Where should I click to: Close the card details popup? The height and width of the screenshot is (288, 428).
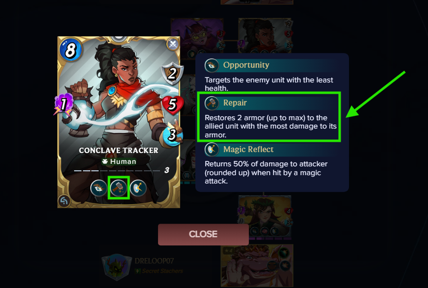tap(203, 235)
